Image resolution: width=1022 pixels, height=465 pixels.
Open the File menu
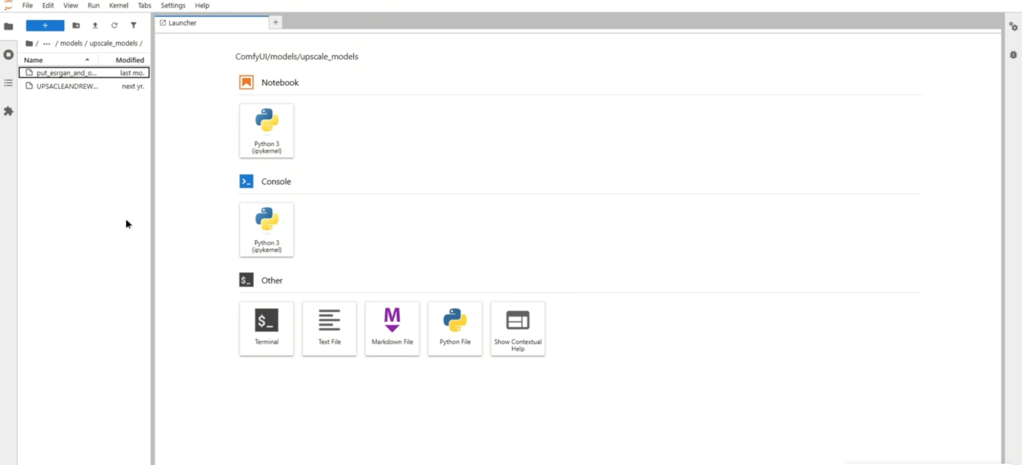tap(28, 6)
